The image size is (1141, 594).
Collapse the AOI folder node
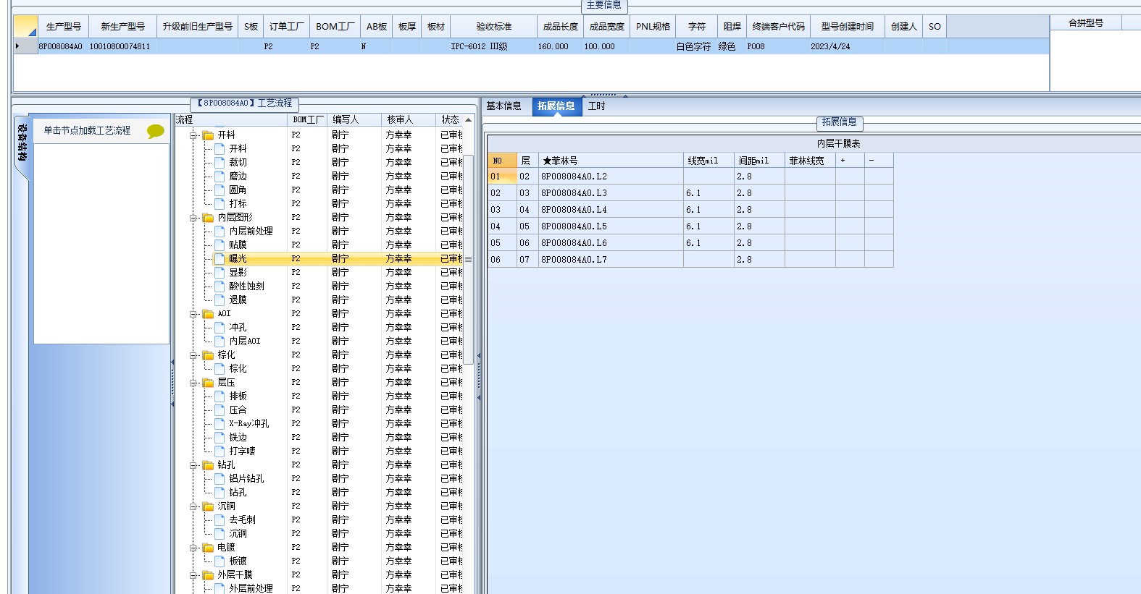point(193,314)
